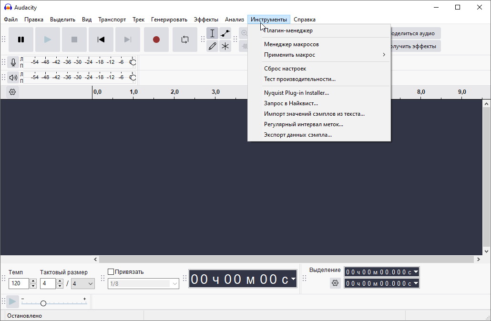Click the tempo field showing 120
Screen dimensions: 491x321
click(19, 283)
